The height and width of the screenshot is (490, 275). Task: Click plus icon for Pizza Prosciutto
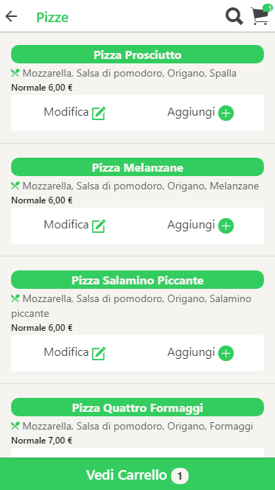[226, 113]
